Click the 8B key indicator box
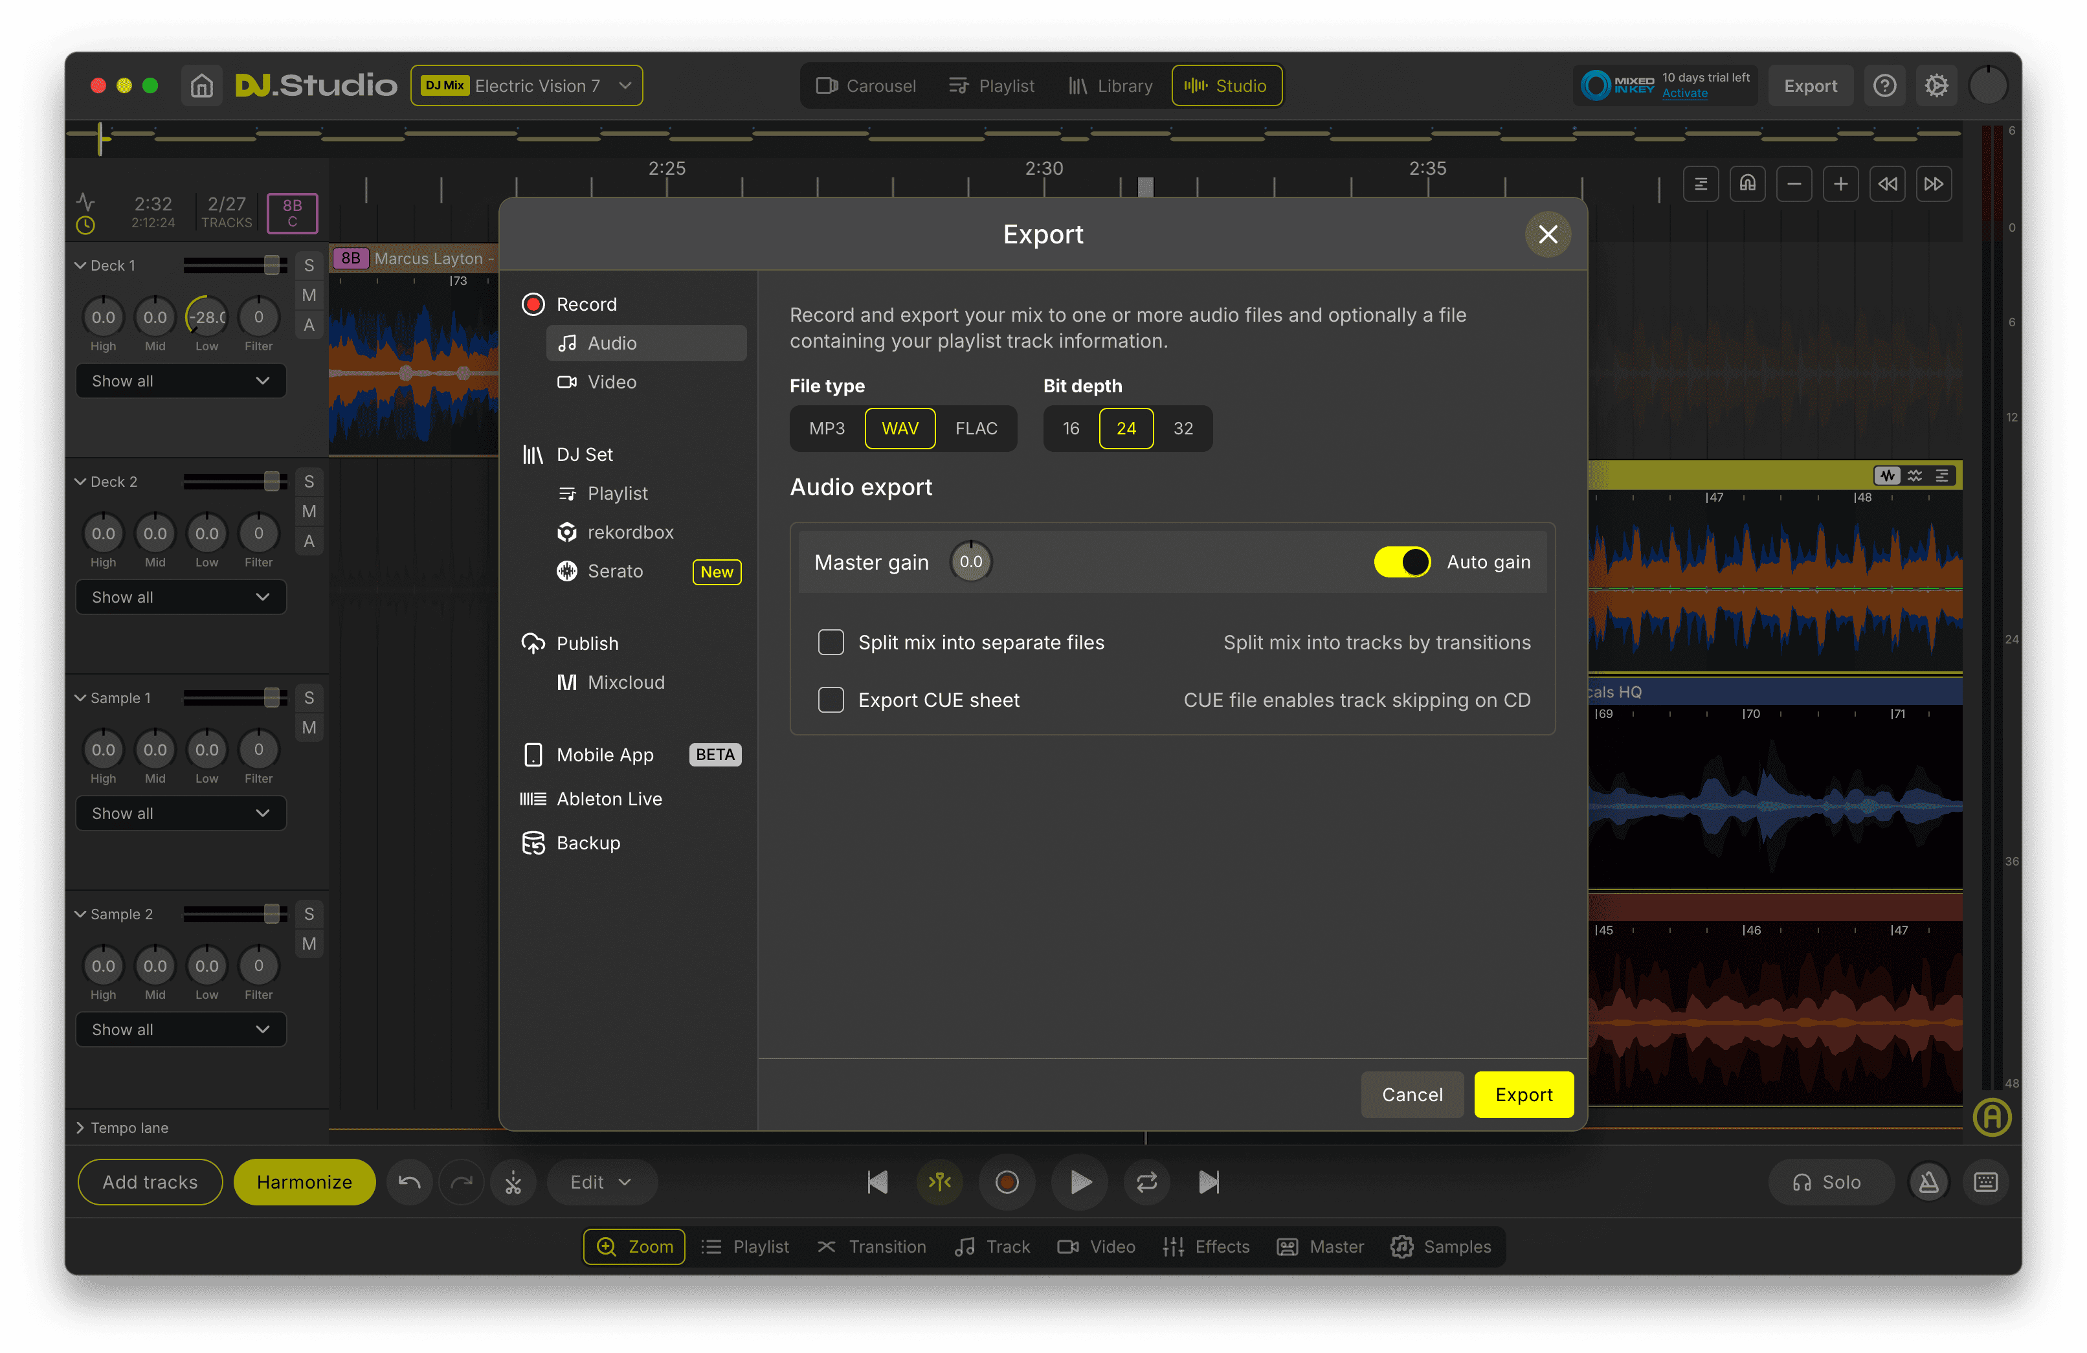2087x1353 pixels. [x=292, y=212]
